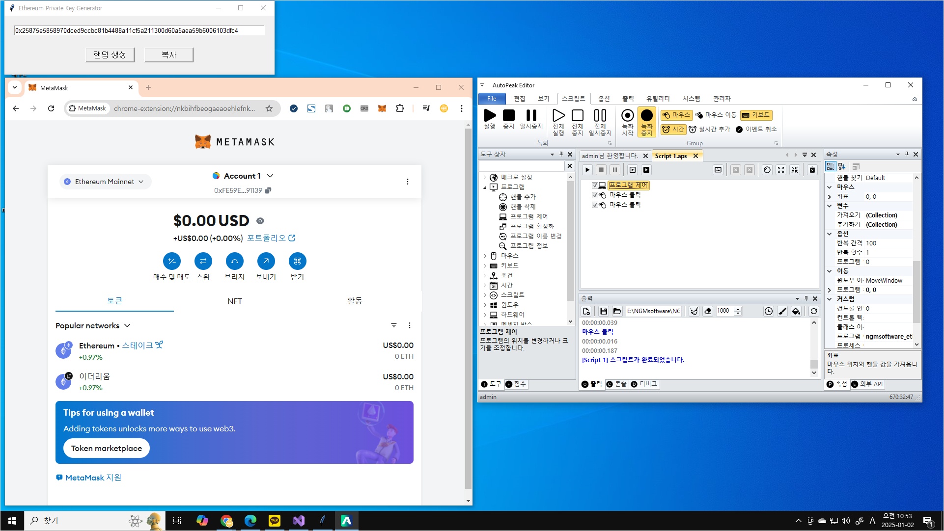Click MetaMask Buy & Sell (매수 및 매도) icon

pyautogui.click(x=172, y=261)
